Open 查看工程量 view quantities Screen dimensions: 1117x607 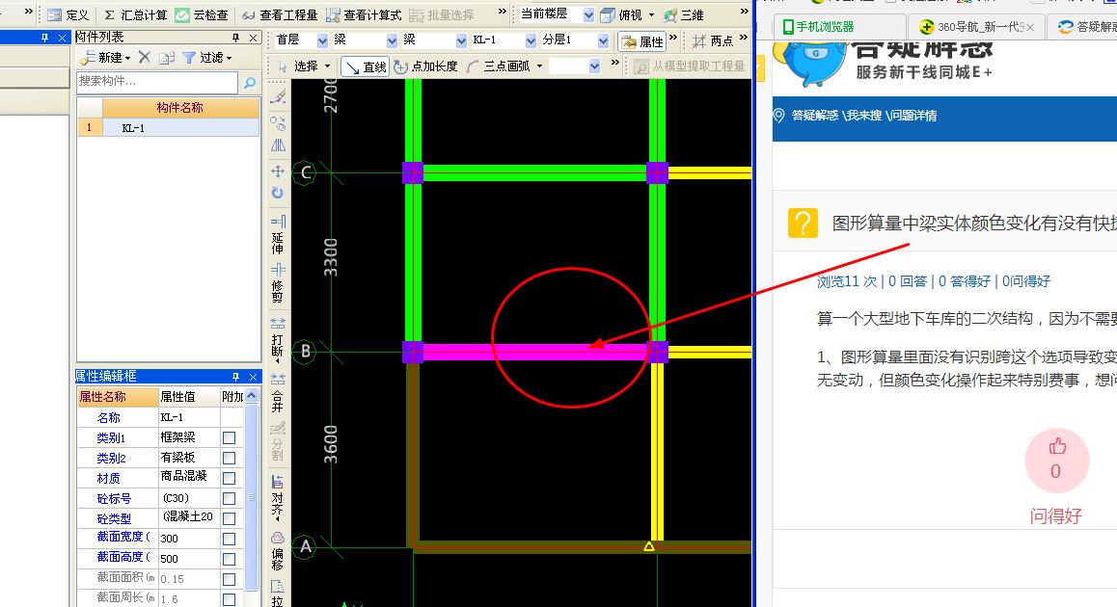point(280,15)
